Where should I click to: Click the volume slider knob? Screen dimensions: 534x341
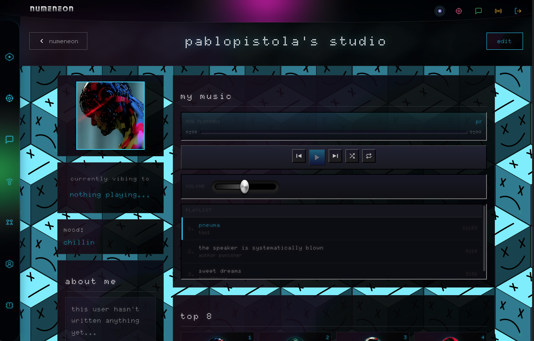click(x=245, y=187)
